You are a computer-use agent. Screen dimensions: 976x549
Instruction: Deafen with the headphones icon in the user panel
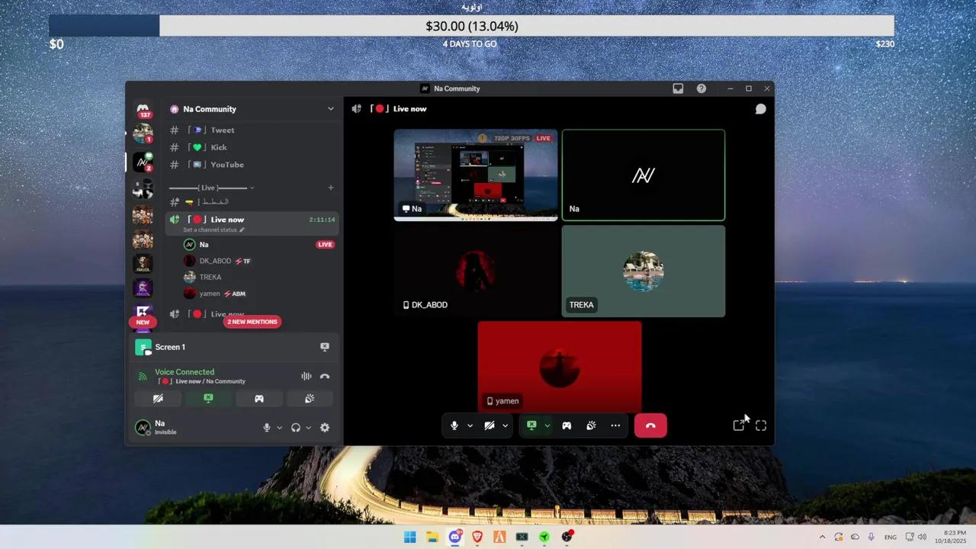[x=296, y=428]
